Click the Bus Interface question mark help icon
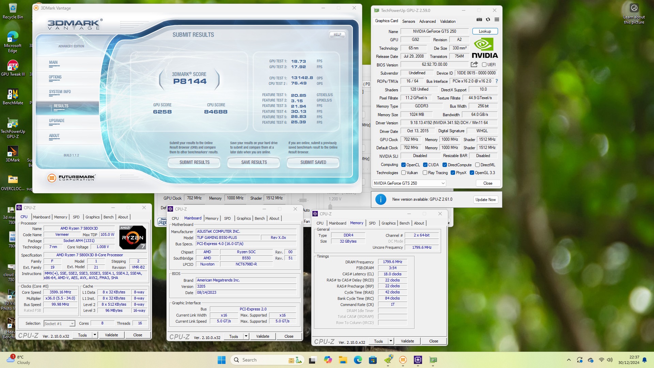 point(497,81)
